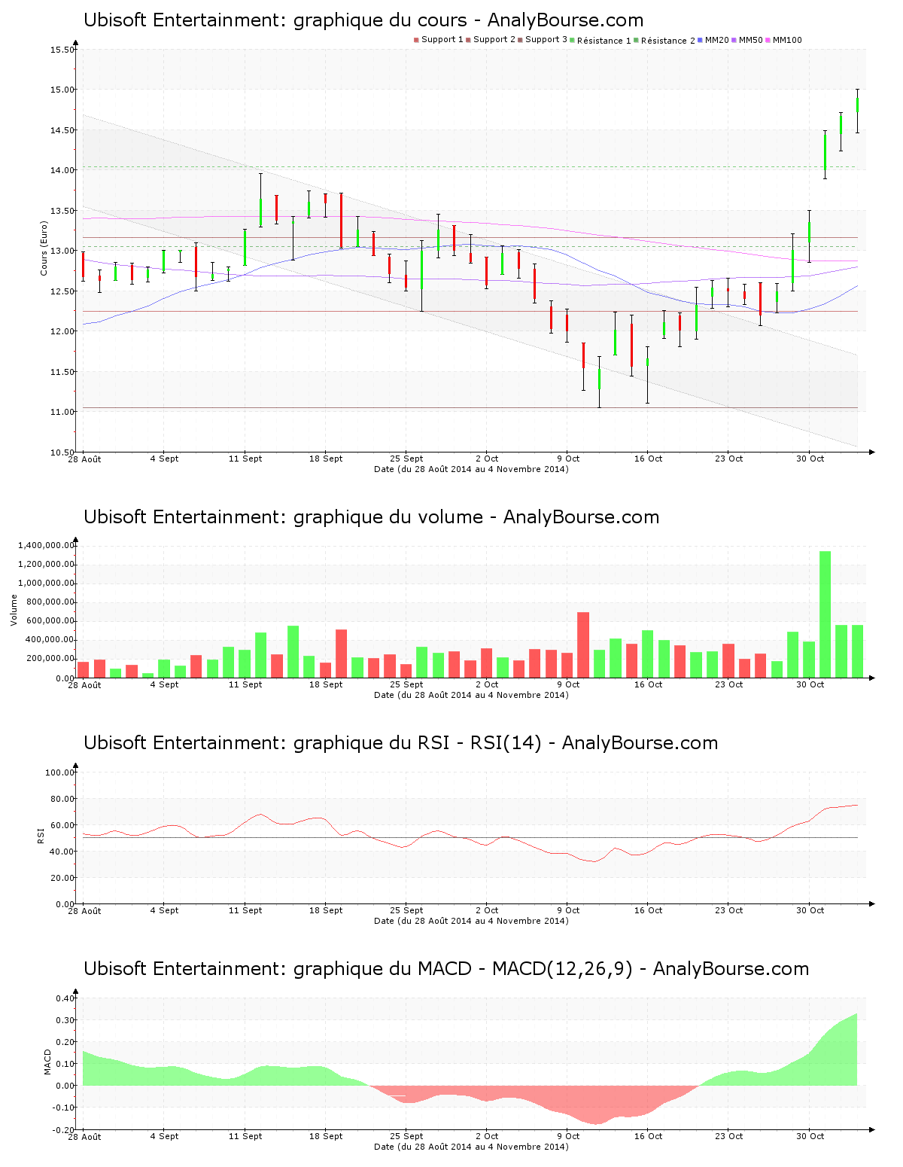
Task: Click '18 Sept' under the RSI chart
Action: pyautogui.click(x=326, y=910)
